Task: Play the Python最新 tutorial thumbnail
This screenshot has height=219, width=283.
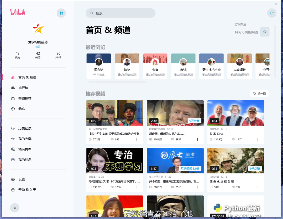Action: tap(236, 206)
